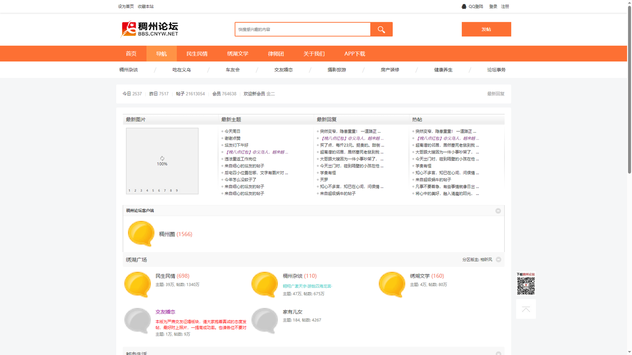Open 买了点，每斤23元 post in 最新回复
632x355 pixels.
(x=352, y=145)
